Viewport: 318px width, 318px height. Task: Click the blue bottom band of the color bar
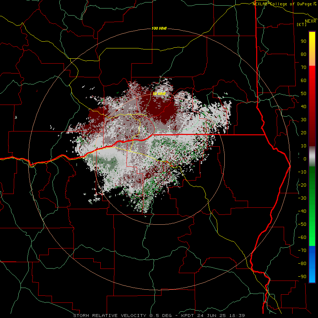coord(312,264)
